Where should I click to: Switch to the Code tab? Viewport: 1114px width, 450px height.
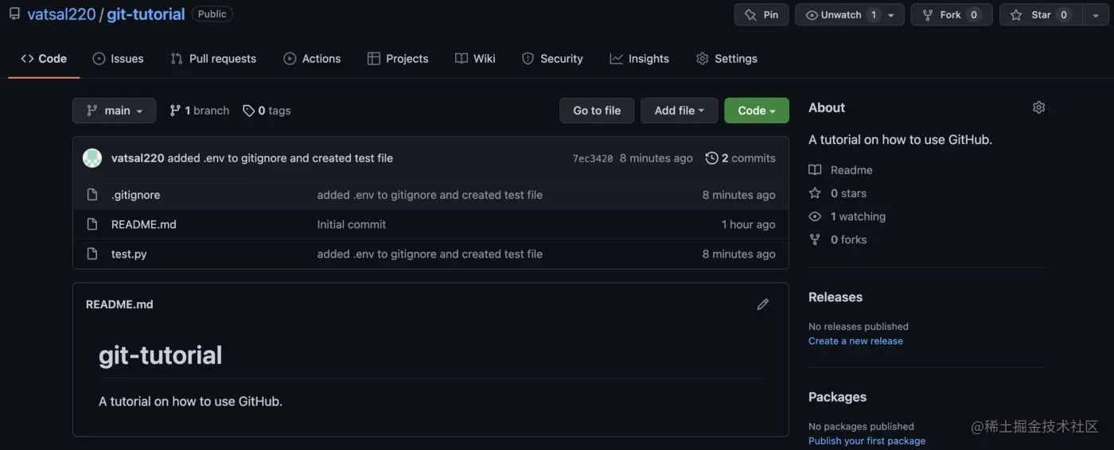[44, 59]
